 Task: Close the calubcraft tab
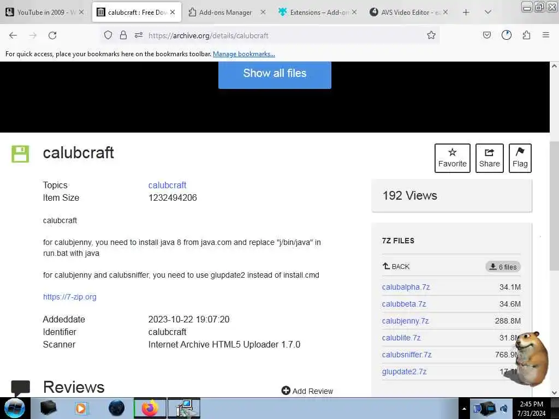173,13
